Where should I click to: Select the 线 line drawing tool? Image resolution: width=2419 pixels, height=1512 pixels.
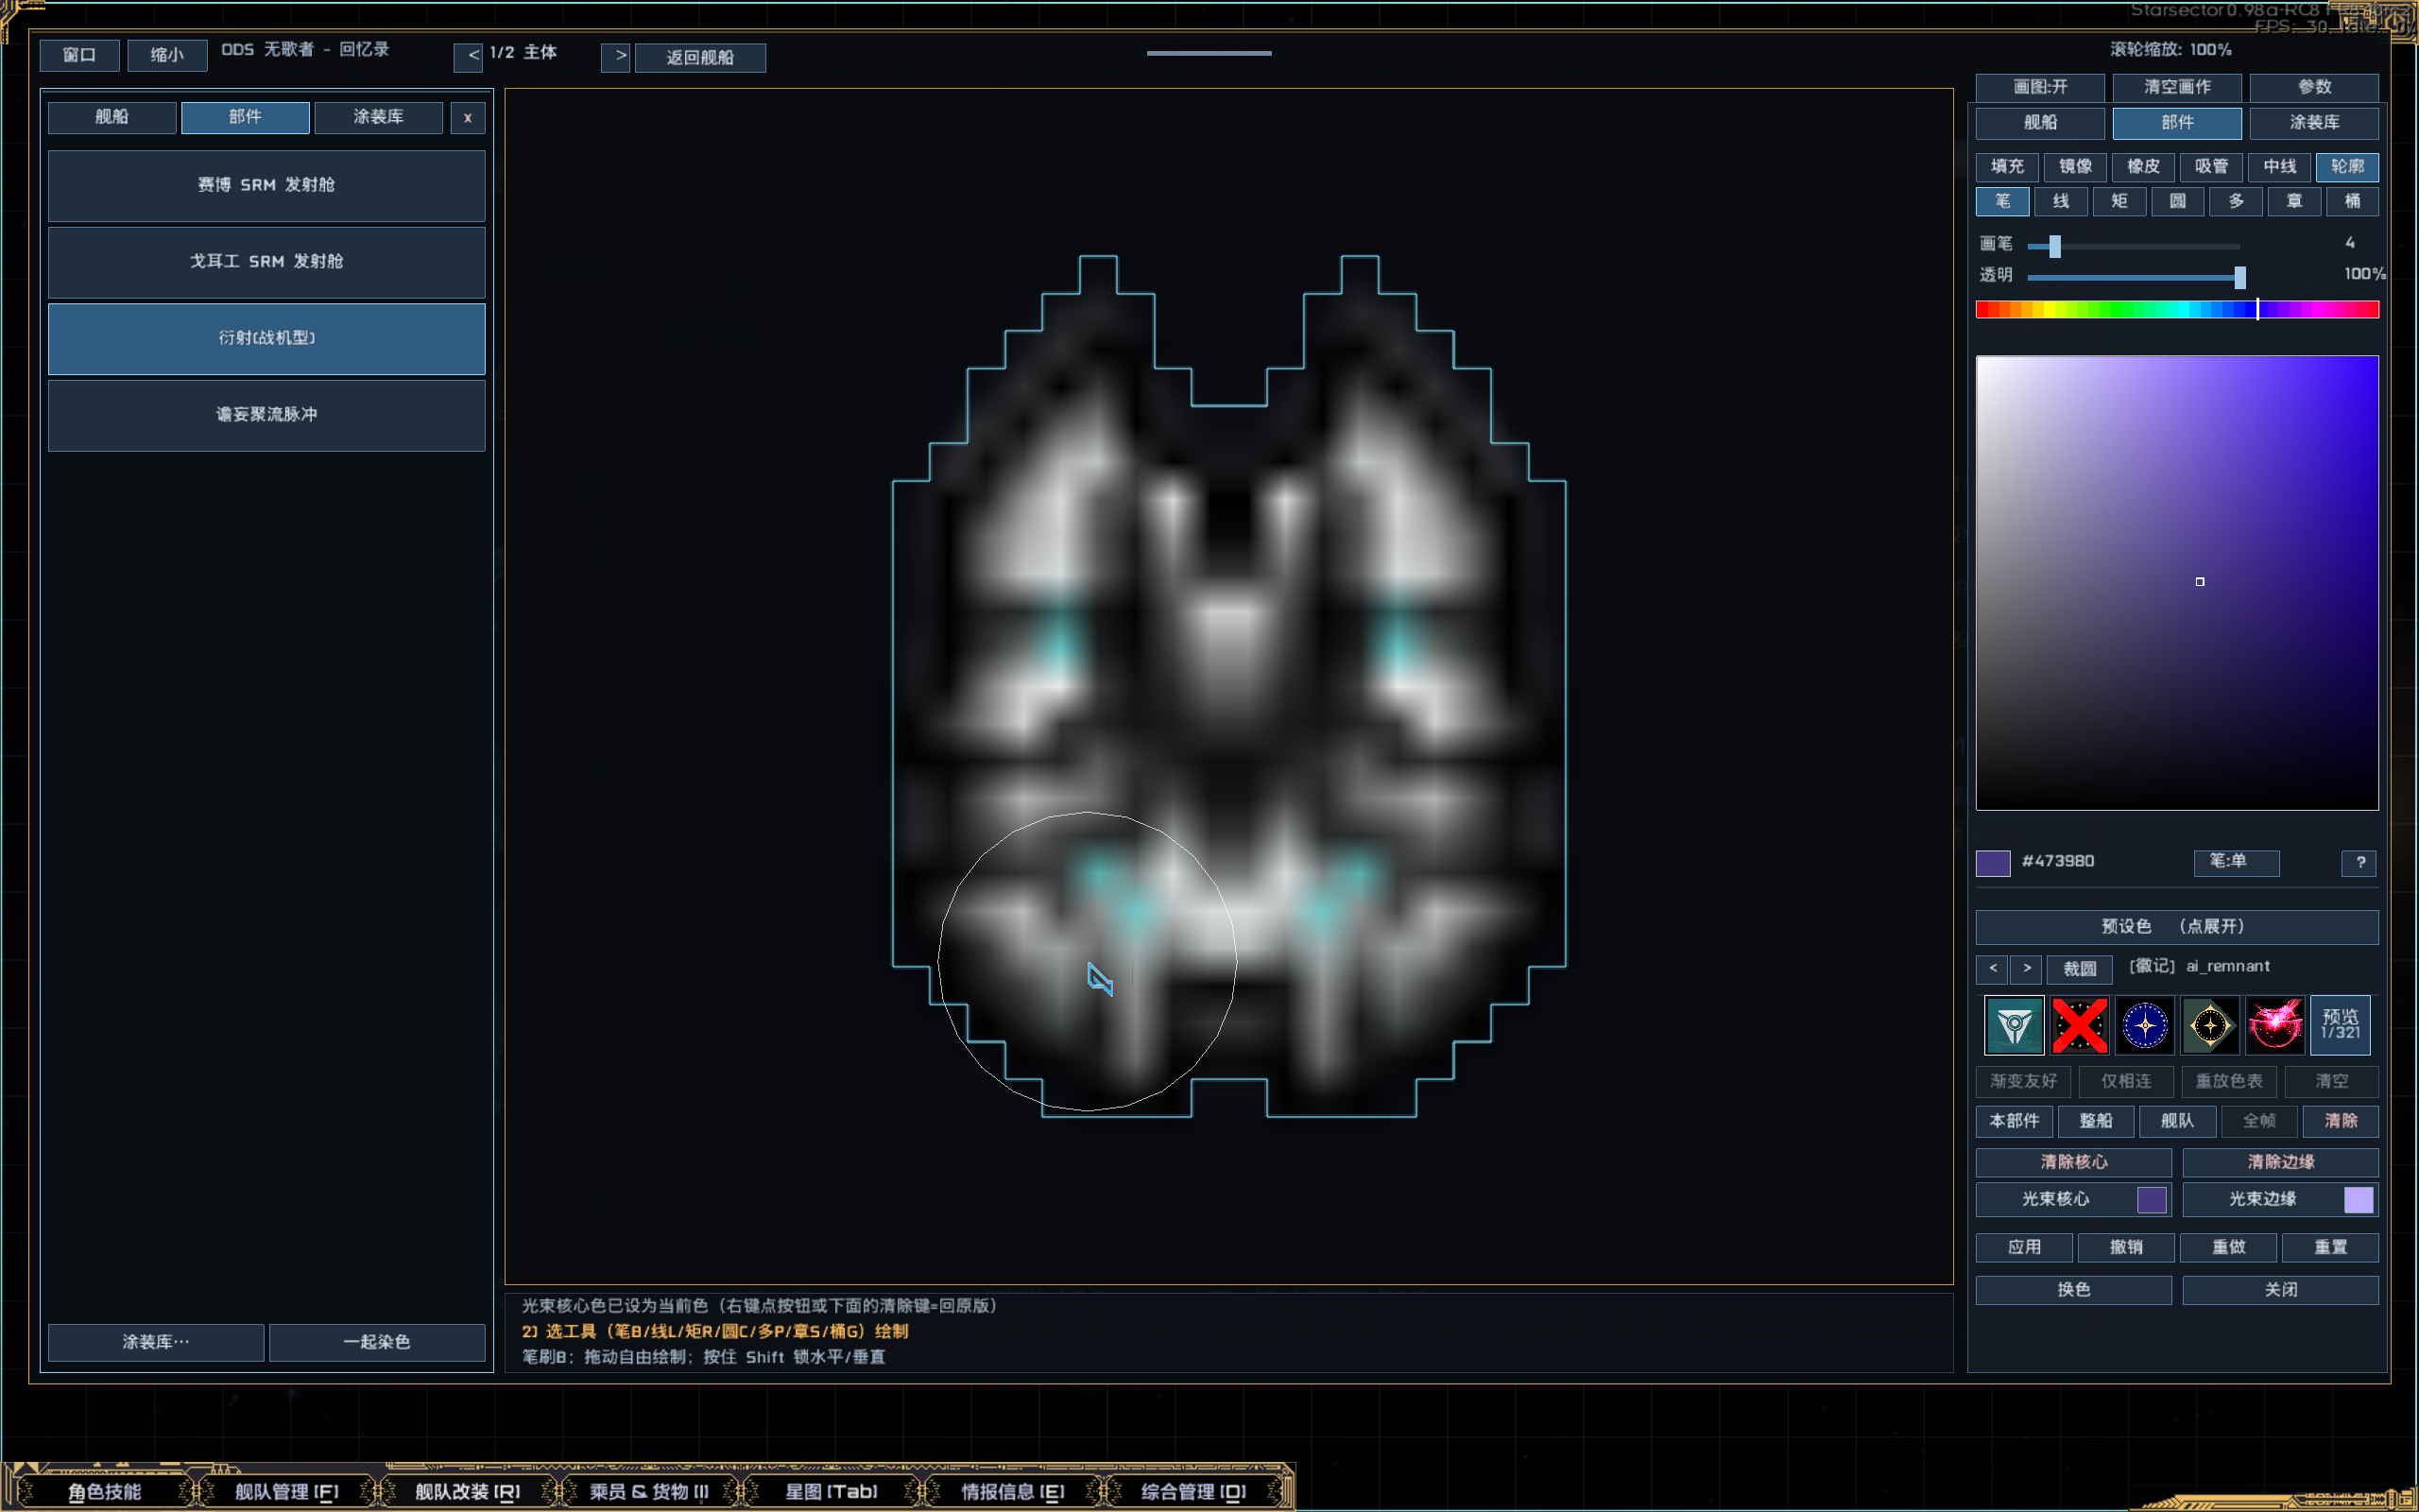tap(2061, 201)
